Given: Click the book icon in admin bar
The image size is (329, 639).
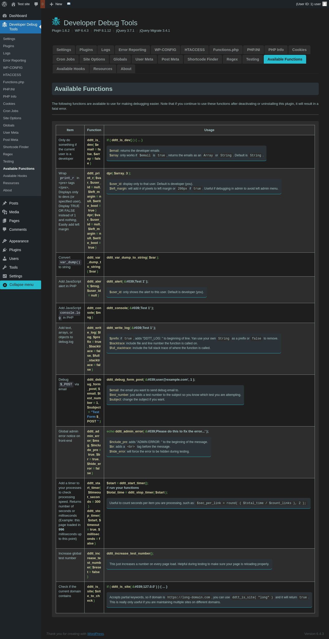Looking at the screenshot, I should tap(69, 4).
